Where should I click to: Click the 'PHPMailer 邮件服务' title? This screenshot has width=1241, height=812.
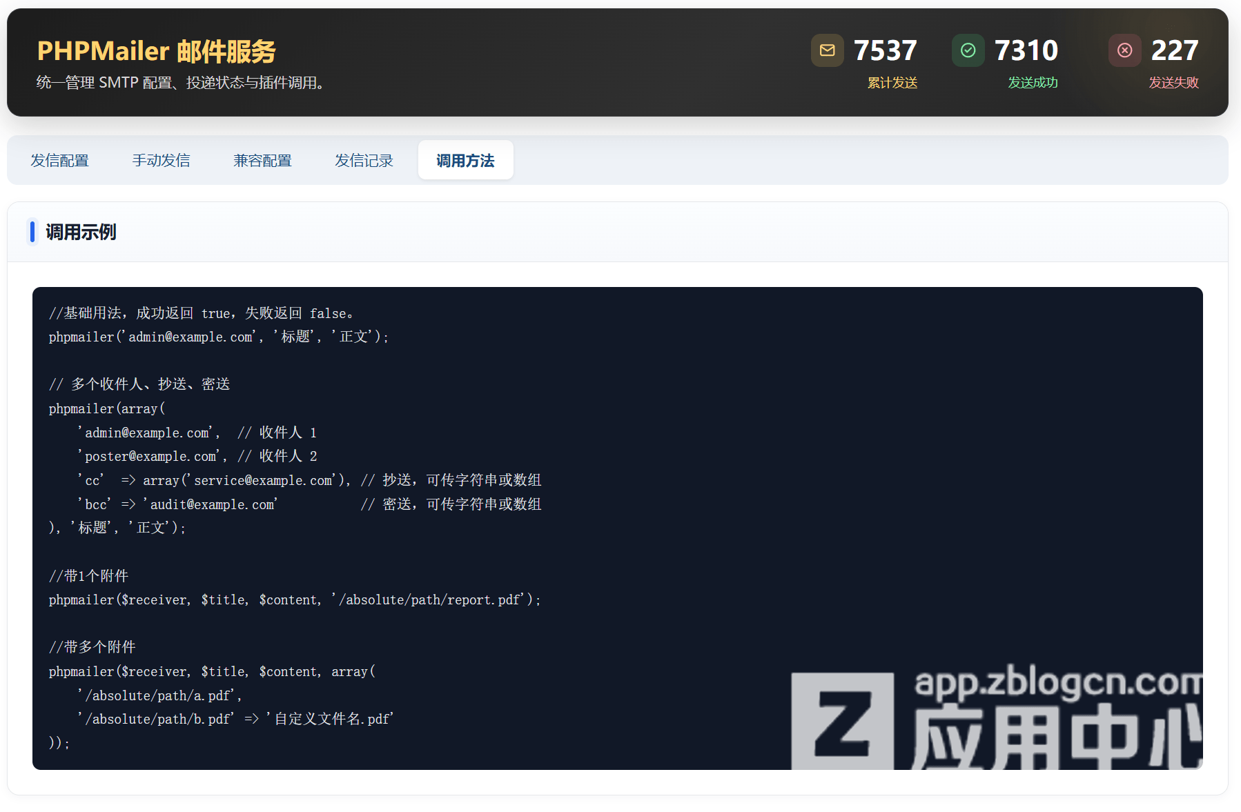(x=156, y=51)
